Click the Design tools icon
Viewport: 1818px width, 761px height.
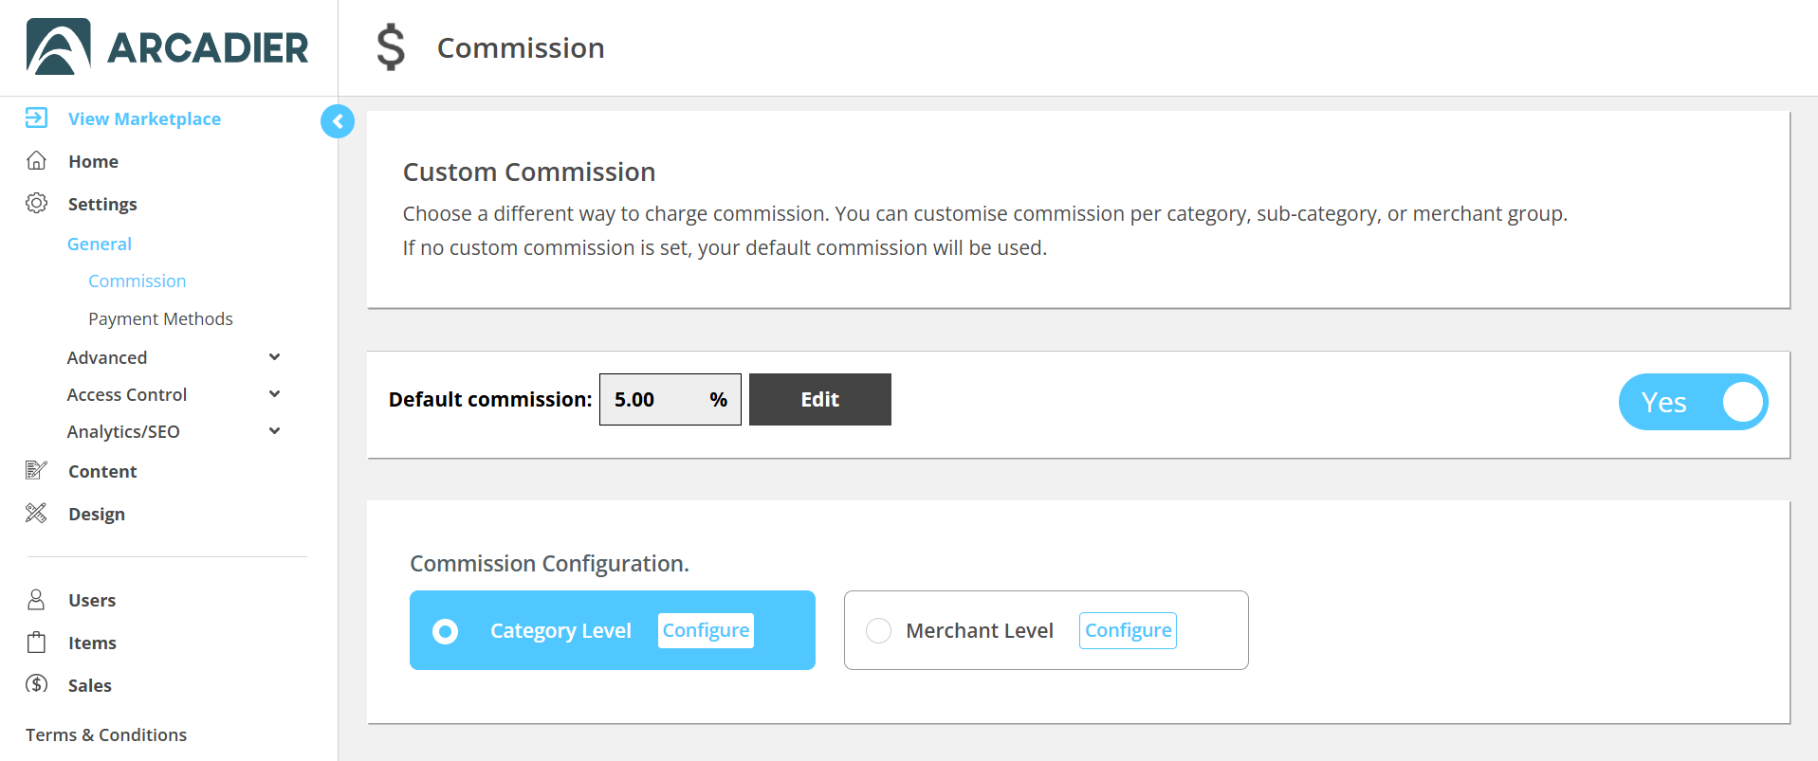click(x=36, y=513)
